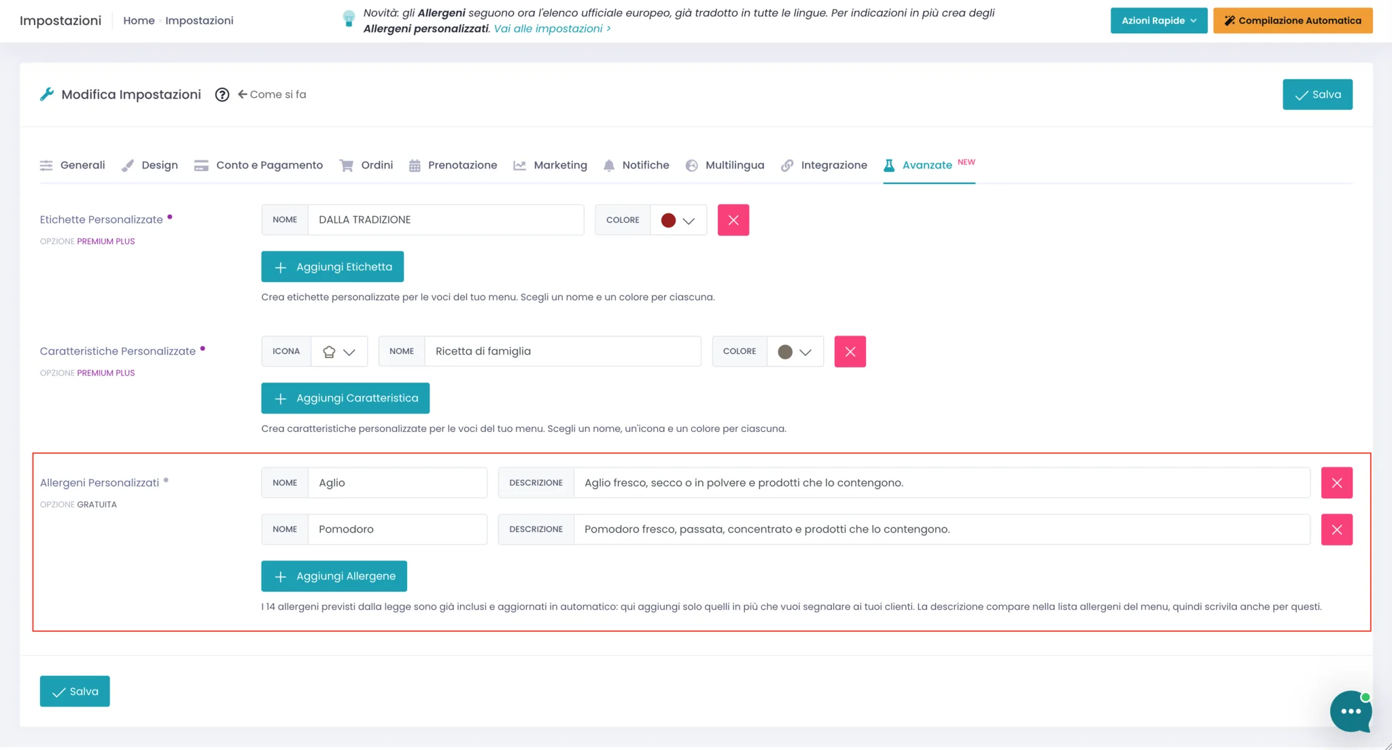Click the wrench icon beside Modifica Impostazioni
Image resolution: width=1392 pixels, height=750 pixels.
click(x=47, y=94)
